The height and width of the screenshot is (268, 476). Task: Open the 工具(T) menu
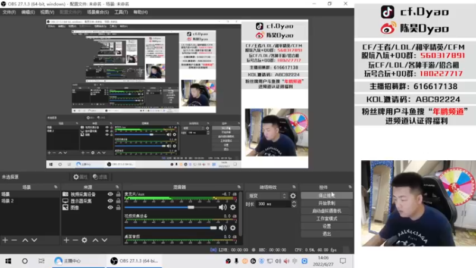coord(121,12)
